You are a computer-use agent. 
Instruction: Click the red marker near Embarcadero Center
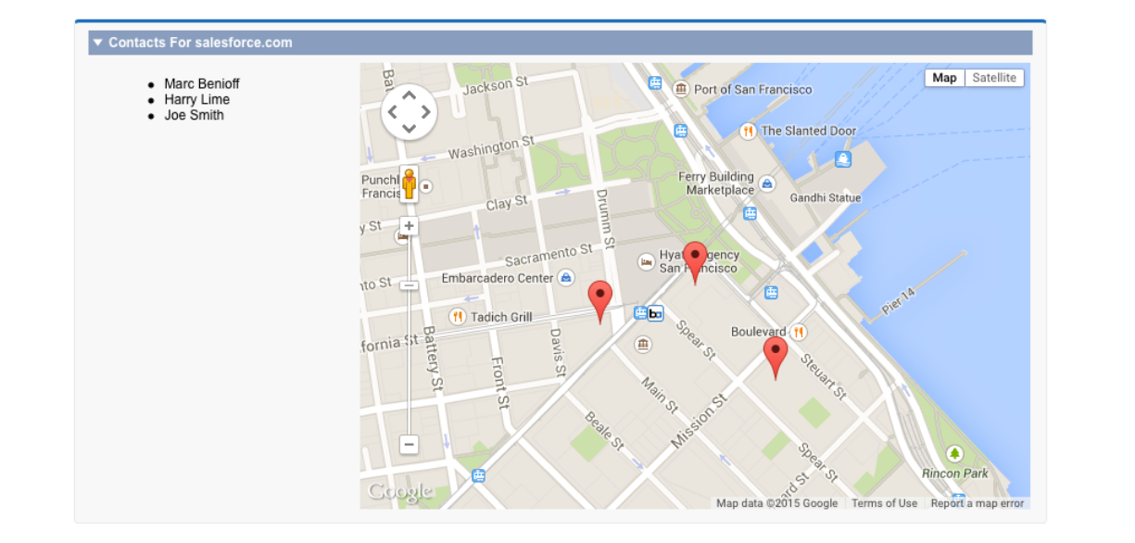tap(600, 302)
